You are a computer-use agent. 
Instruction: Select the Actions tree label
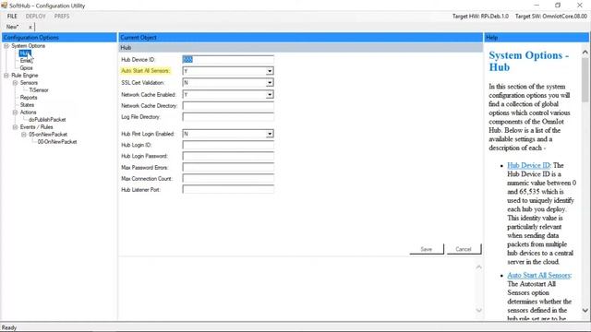click(29, 113)
